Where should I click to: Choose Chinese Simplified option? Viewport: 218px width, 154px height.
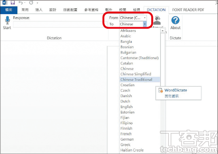point(140,74)
